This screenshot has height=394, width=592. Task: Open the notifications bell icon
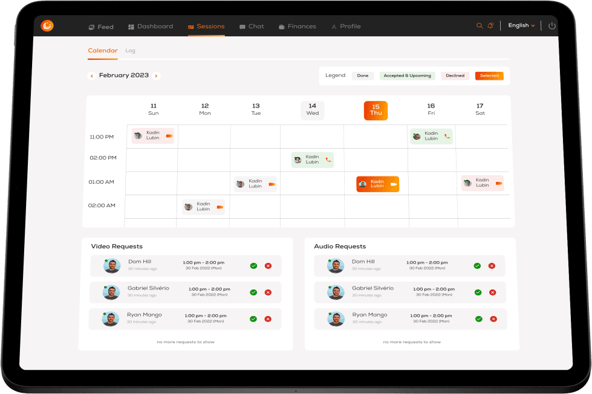click(x=490, y=25)
